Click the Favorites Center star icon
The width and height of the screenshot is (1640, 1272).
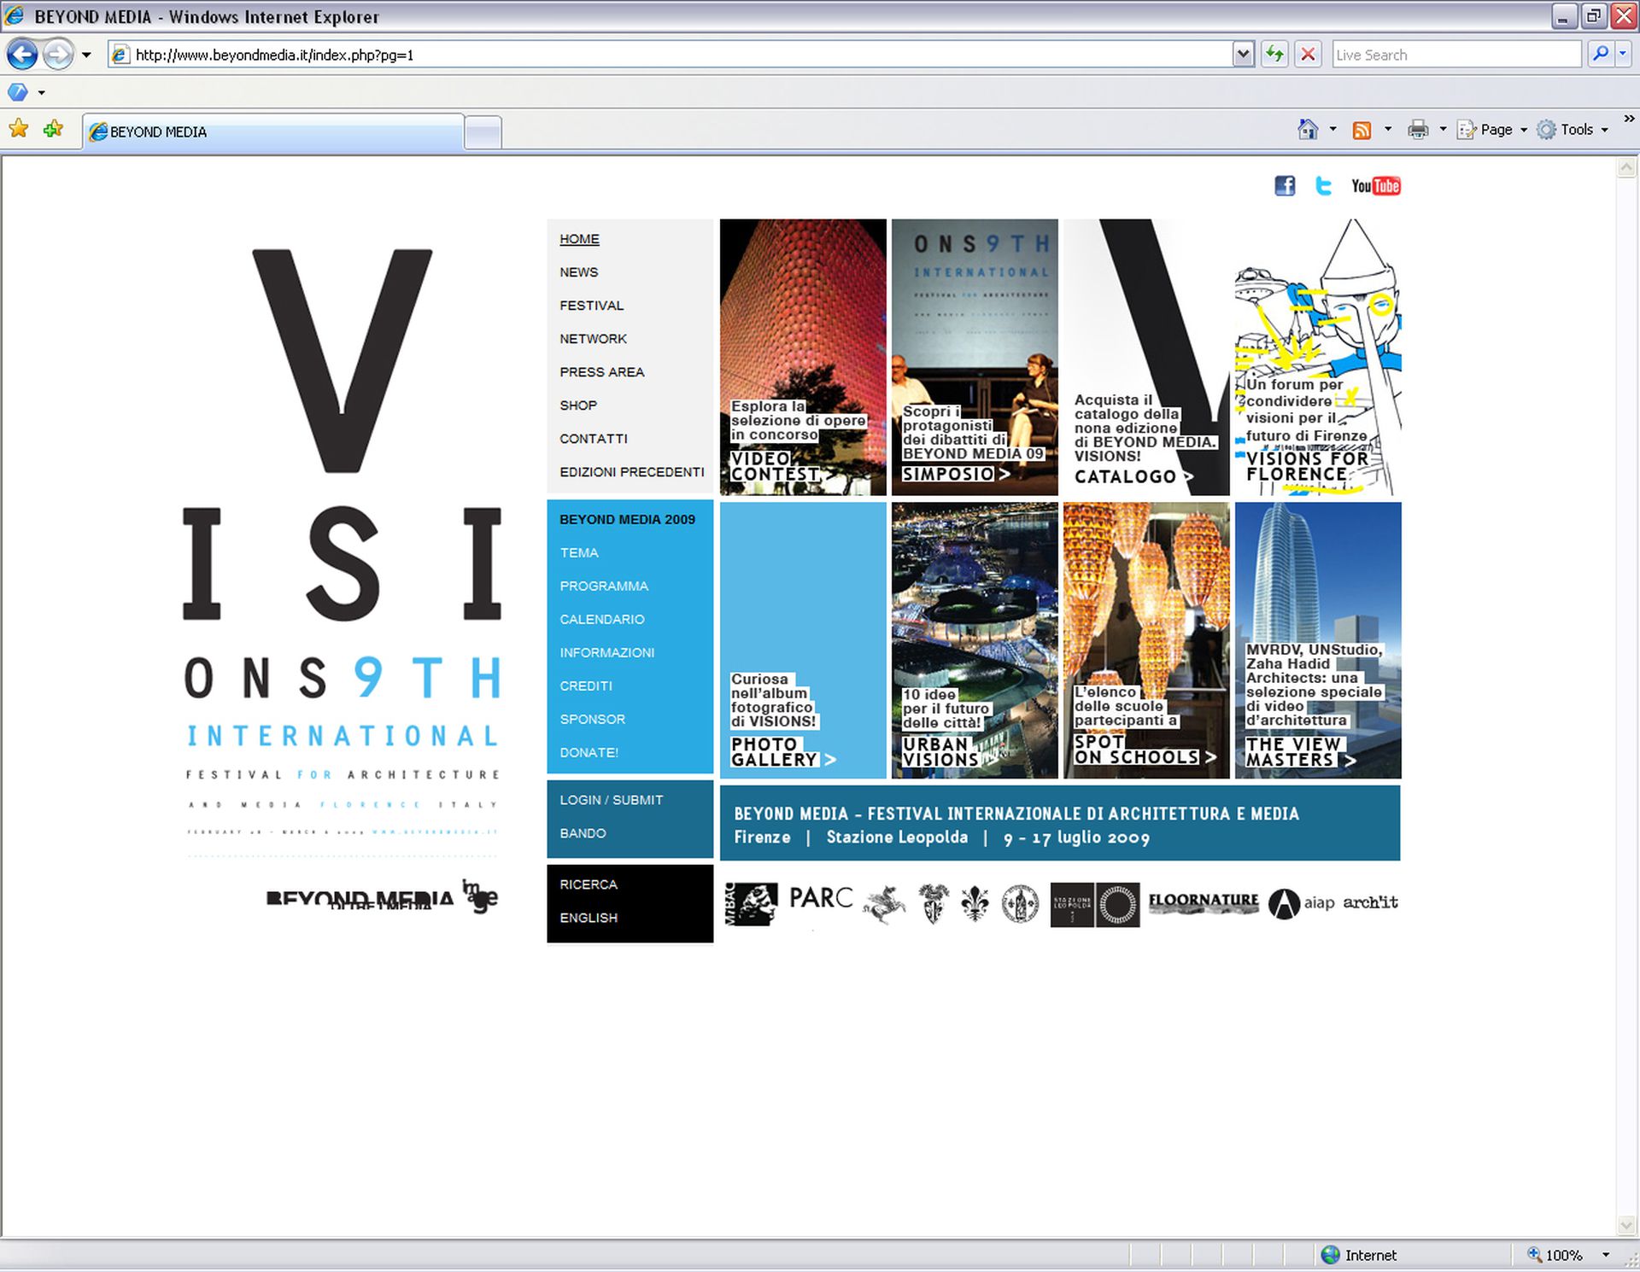pos(19,129)
